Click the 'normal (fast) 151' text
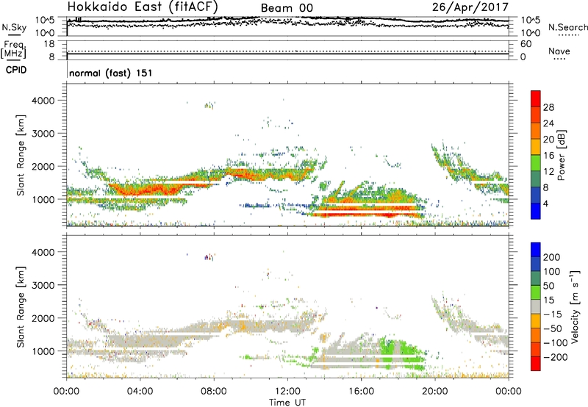Image resolution: width=588 pixels, height=407 pixels. (111, 73)
